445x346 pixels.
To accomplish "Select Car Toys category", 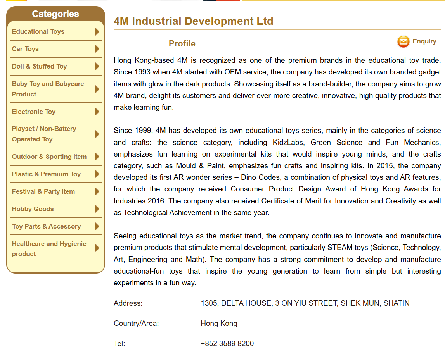I will 25,49.
